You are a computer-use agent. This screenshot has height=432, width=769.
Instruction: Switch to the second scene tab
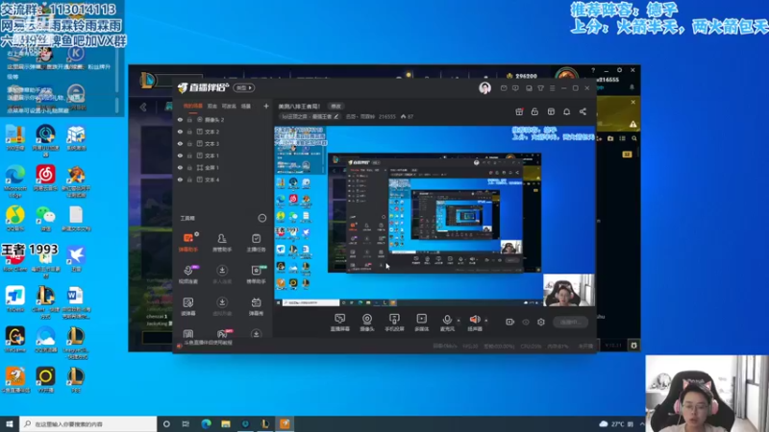211,106
